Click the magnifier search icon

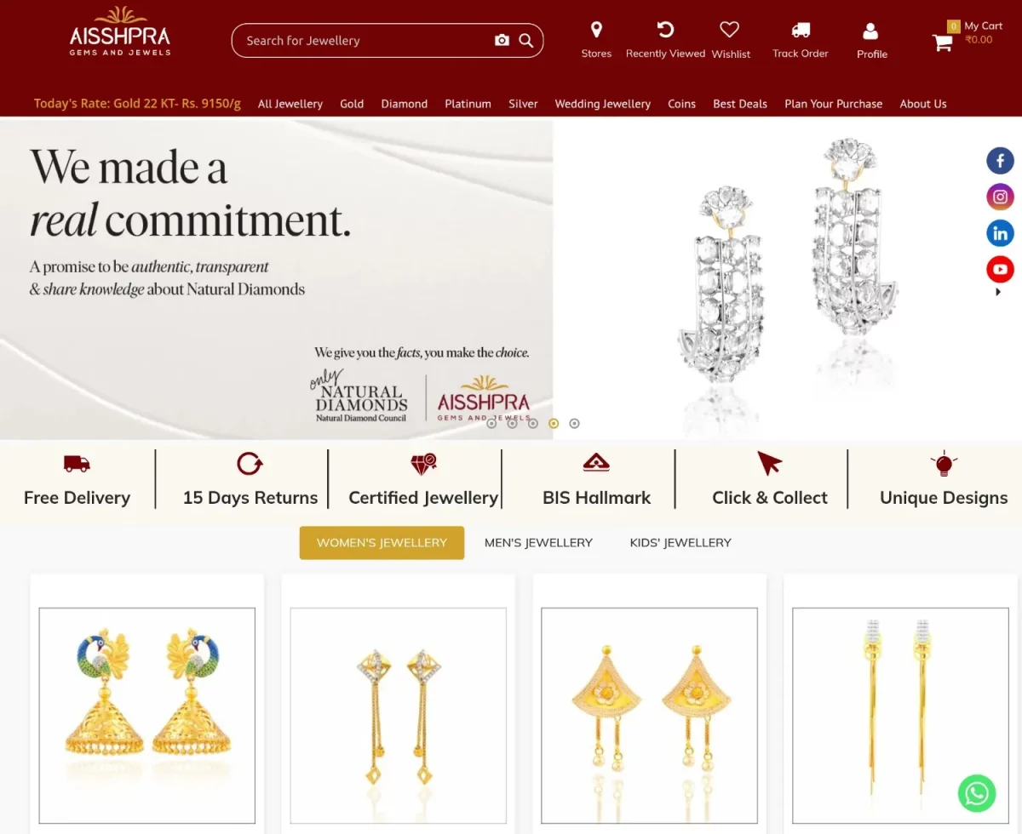526,40
